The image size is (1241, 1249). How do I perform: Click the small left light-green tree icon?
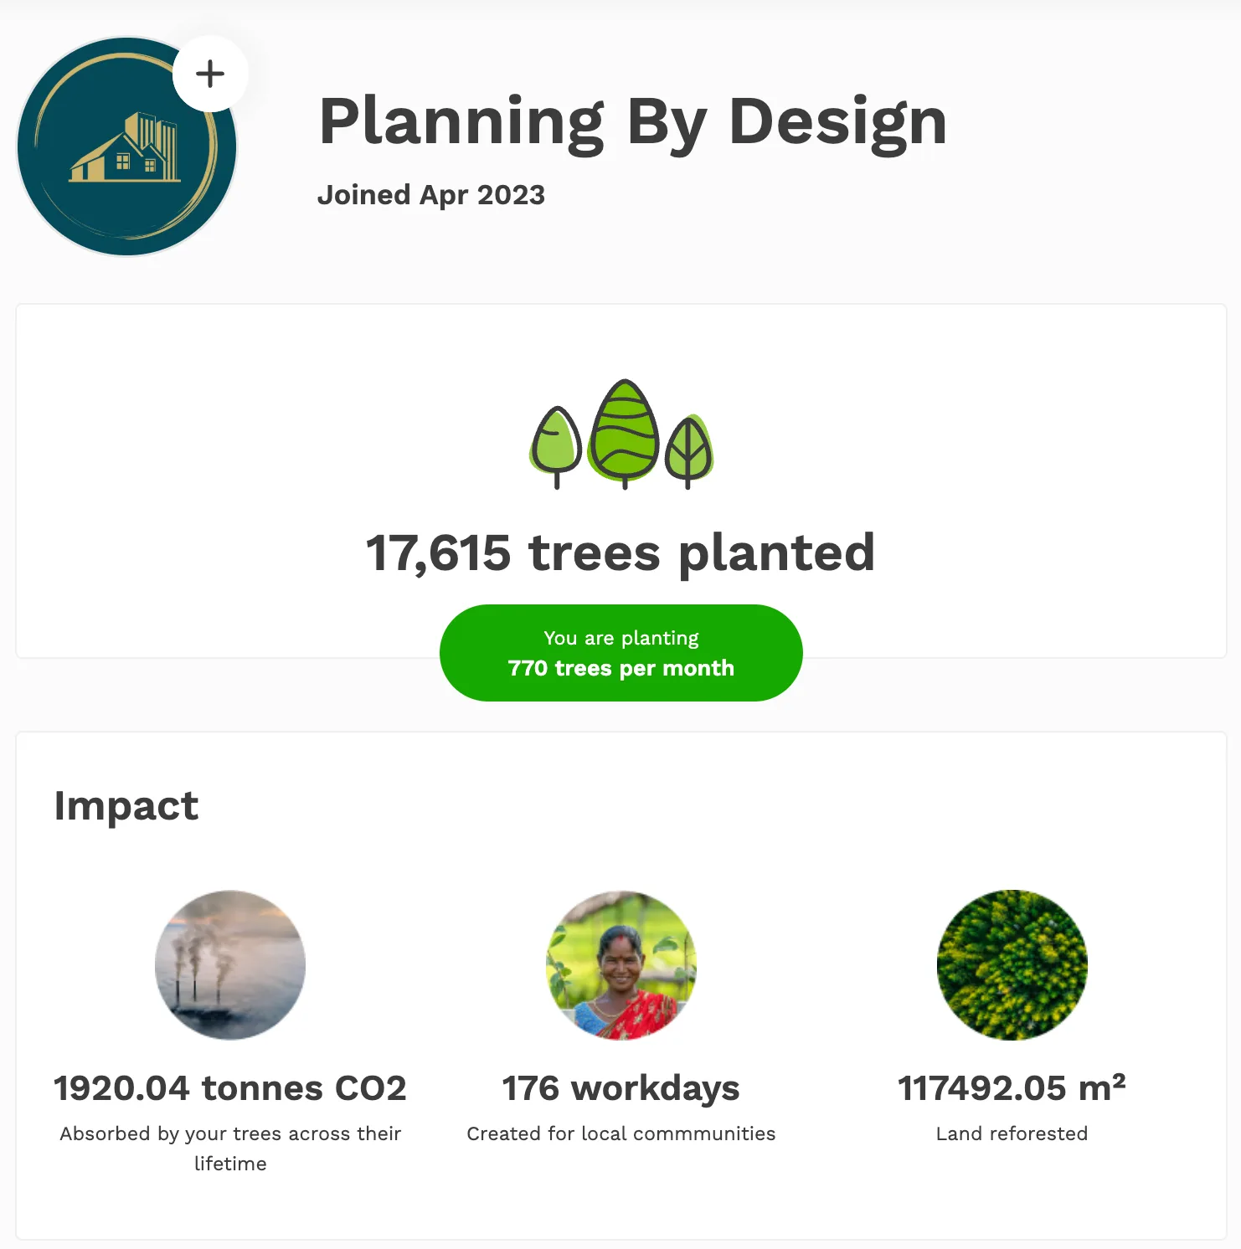[556, 444]
